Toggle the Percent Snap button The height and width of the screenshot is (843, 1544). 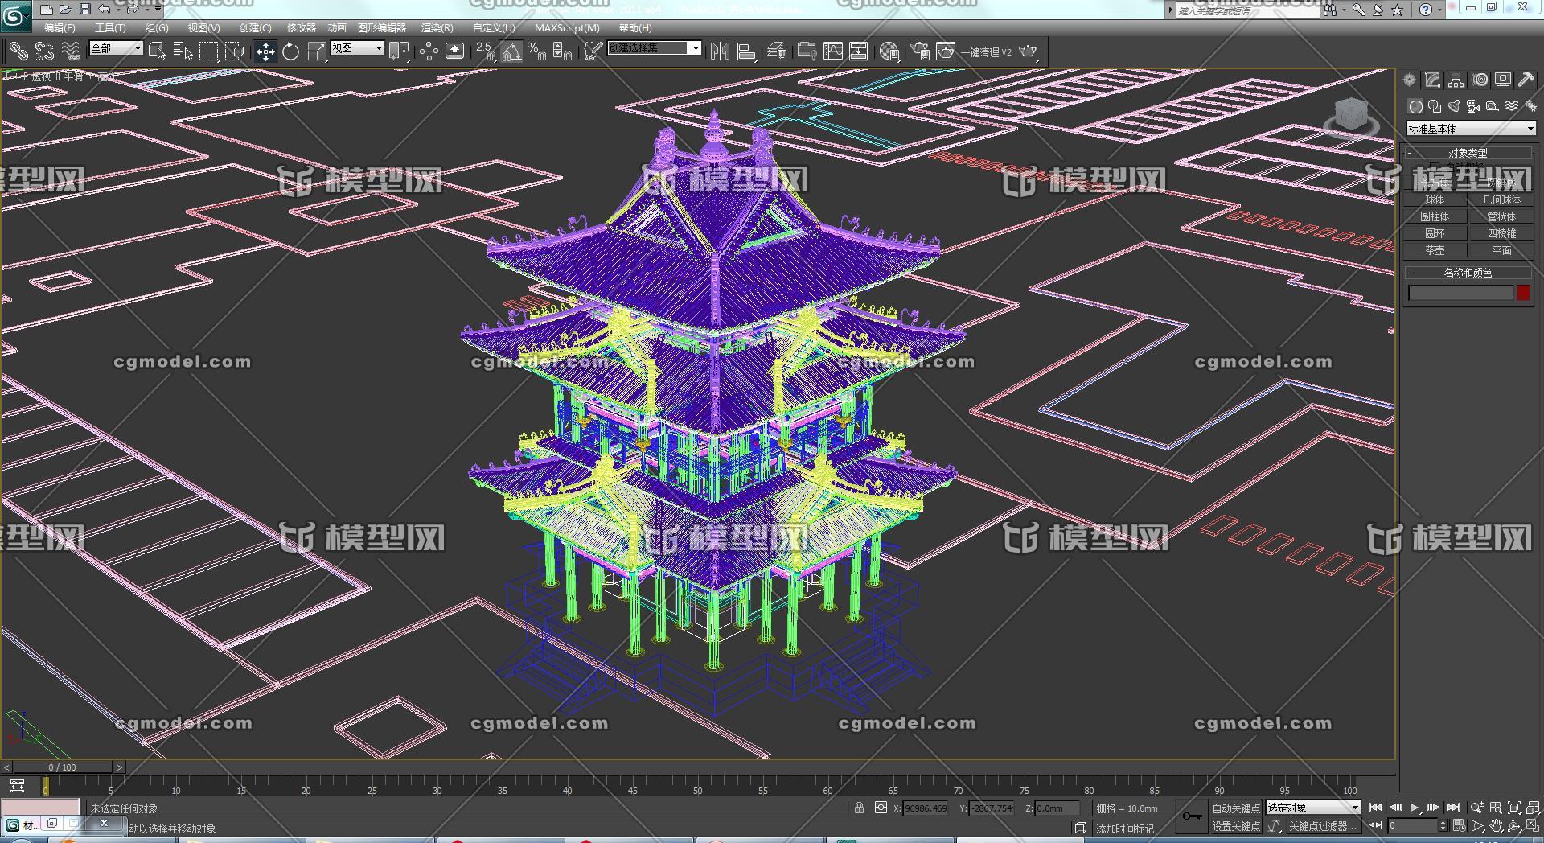click(x=537, y=52)
